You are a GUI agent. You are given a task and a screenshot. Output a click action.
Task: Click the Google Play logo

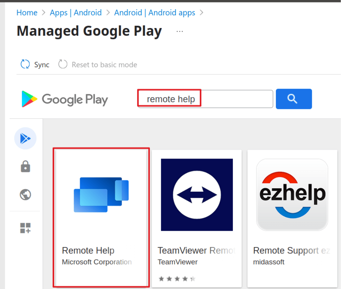[64, 99]
